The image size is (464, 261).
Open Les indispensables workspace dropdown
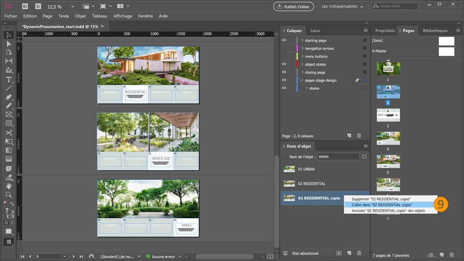coord(342,6)
